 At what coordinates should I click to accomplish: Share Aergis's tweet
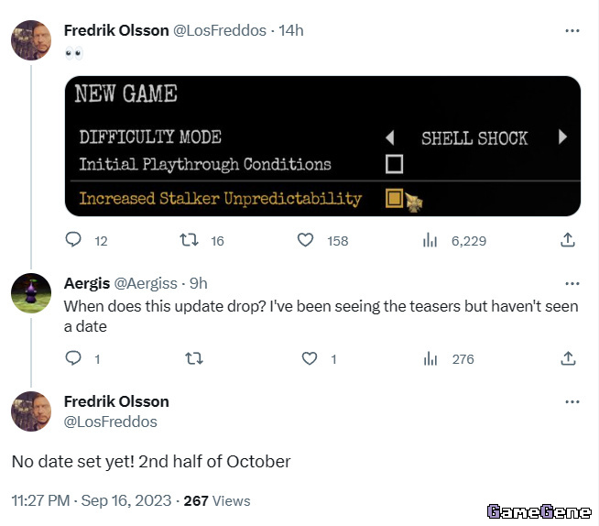(x=568, y=358)
